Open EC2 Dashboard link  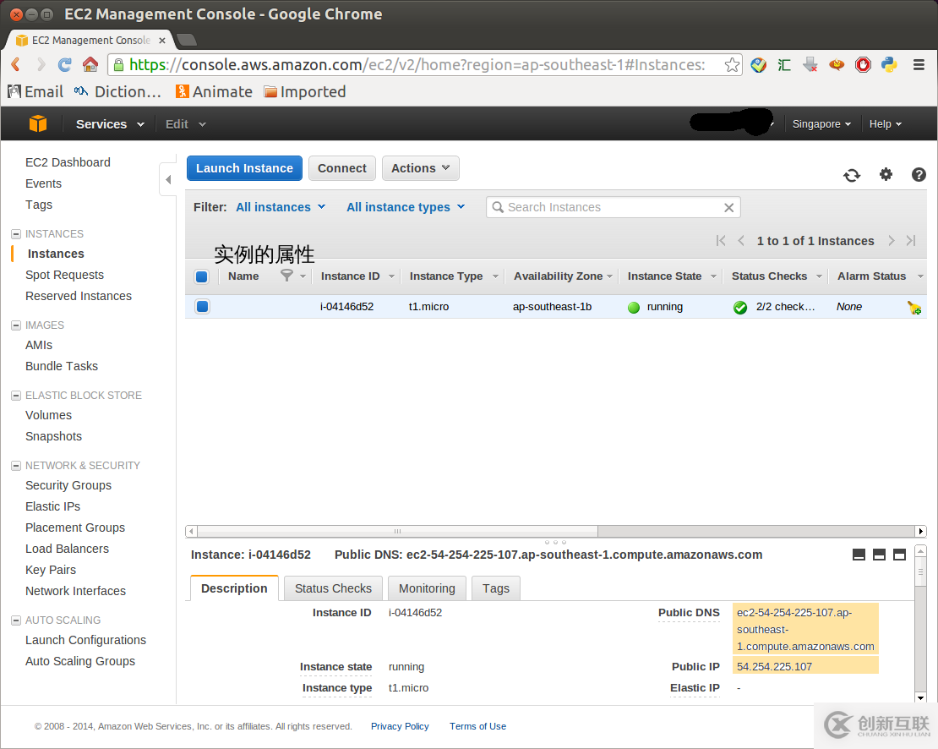tap(68, 162)
